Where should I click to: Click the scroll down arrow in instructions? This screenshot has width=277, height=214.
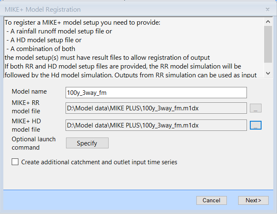pyautogui.click(x=268, y=73)
